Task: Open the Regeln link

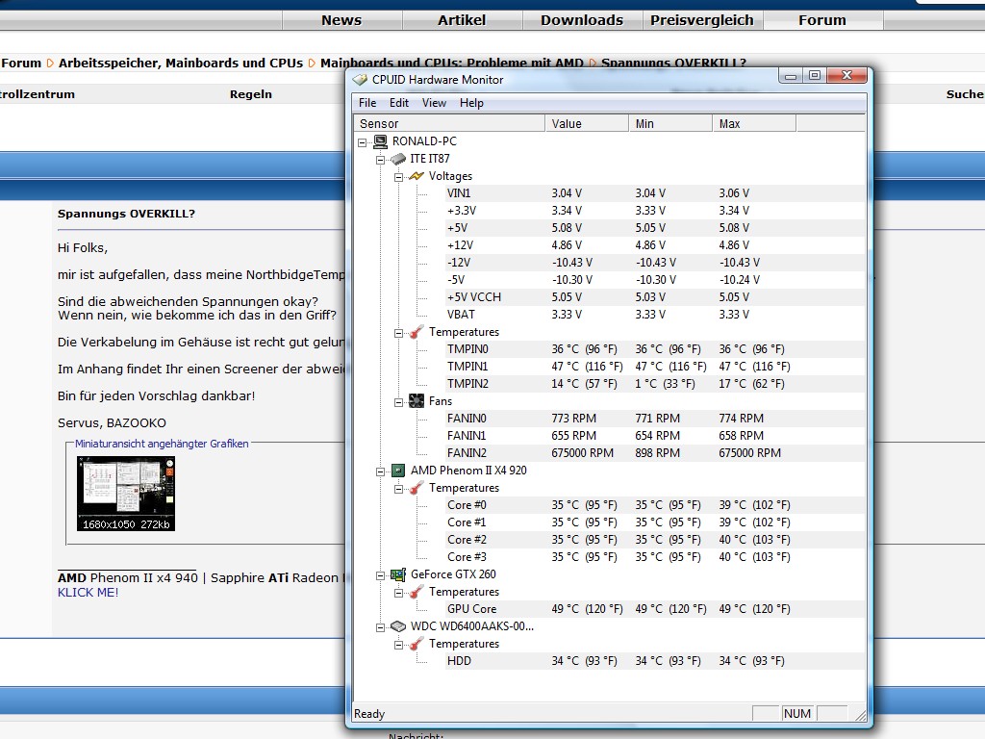Action: click(251, 94)
